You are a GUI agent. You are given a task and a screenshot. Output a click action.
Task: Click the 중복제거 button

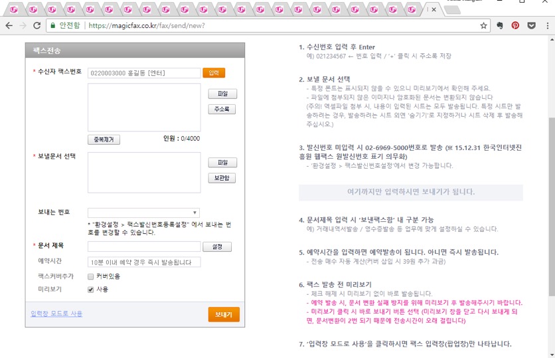coord(104,139)
